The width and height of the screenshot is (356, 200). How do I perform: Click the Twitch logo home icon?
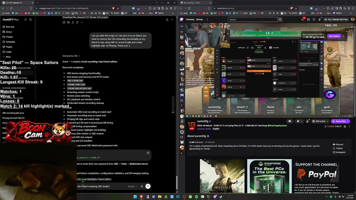click(x=182, y=19)
